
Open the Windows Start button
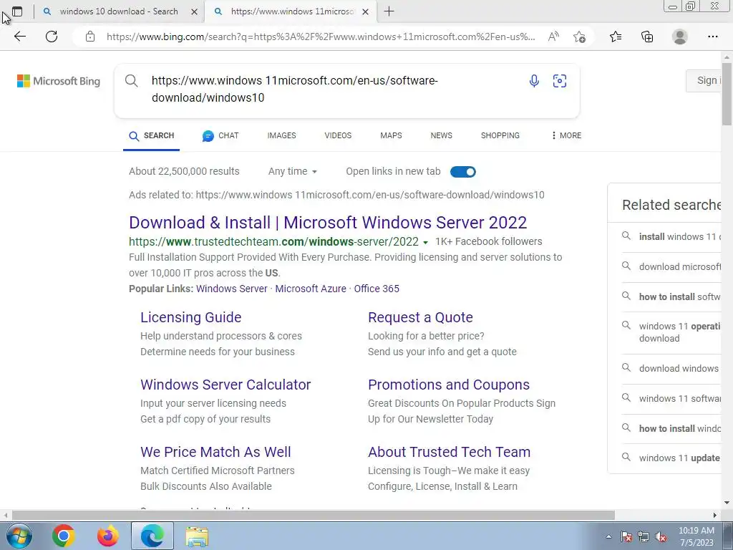click(19, 536)
